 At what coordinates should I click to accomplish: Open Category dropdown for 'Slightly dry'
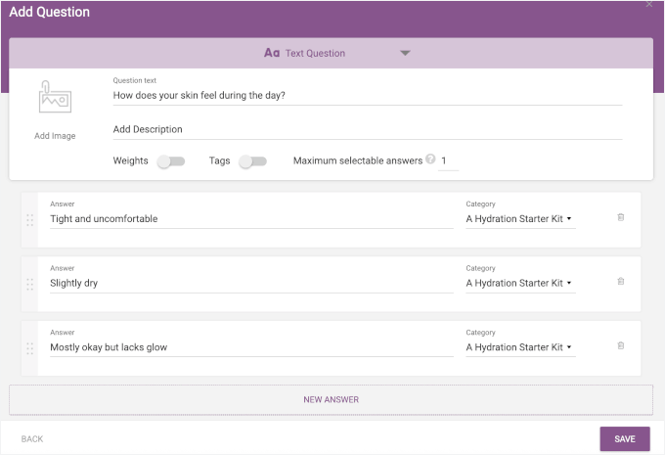pyautogui.click(x=519, y=284)
